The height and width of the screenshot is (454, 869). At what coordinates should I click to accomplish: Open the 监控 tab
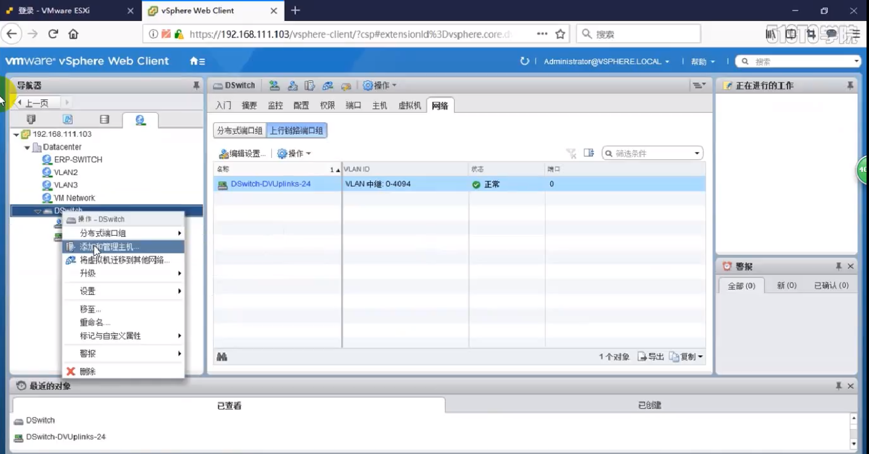pos(275,105)
